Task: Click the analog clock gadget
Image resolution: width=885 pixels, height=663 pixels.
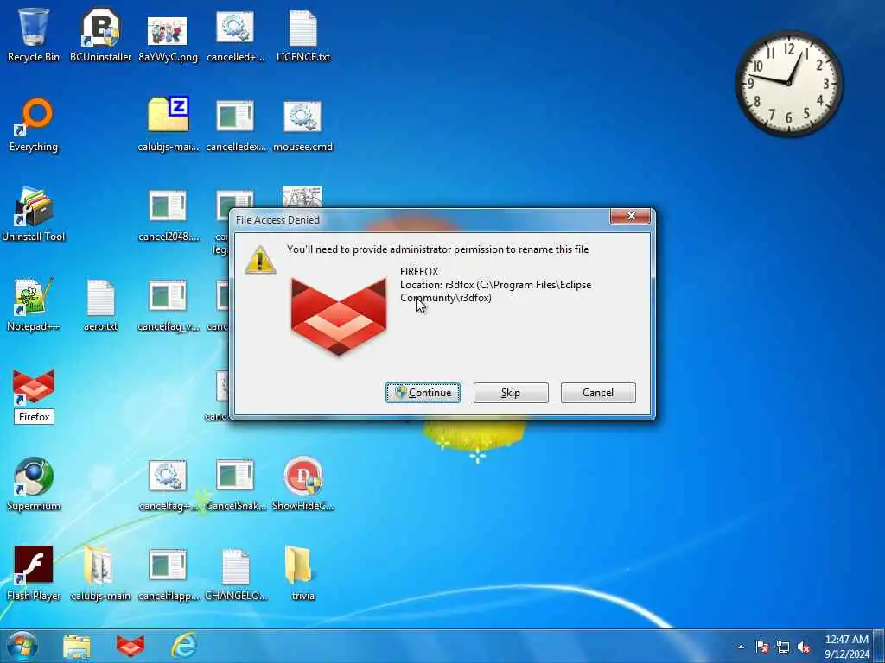Action: (789, 84)
